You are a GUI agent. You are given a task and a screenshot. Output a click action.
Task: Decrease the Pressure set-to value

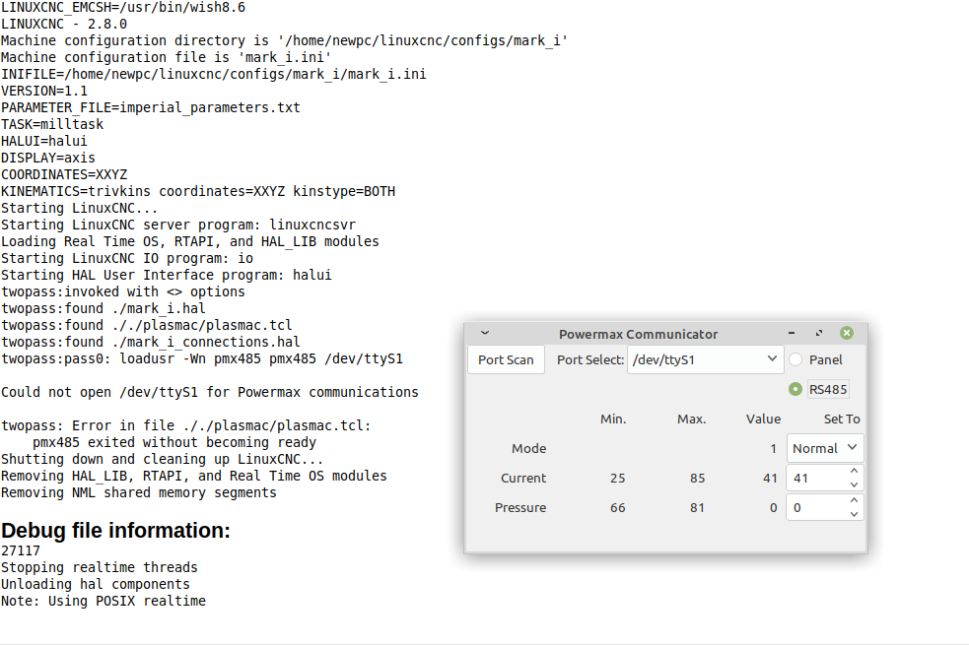click(x=854, y=514)
